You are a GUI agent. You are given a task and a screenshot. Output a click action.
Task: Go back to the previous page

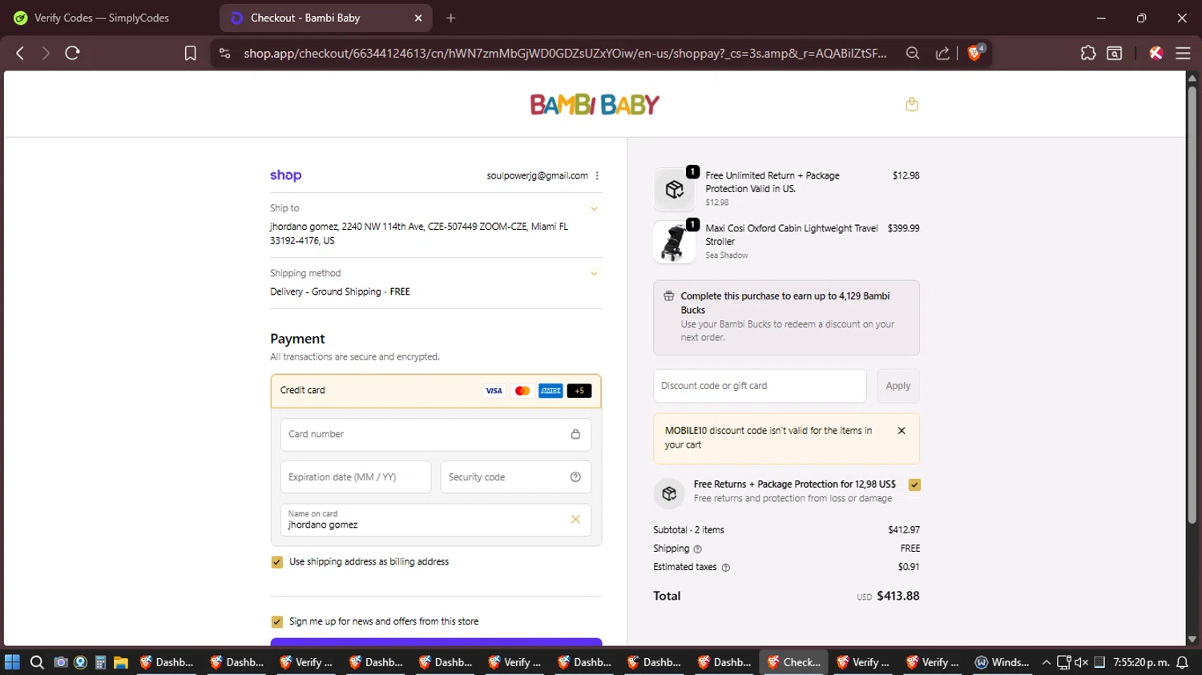tap(20, 53)
